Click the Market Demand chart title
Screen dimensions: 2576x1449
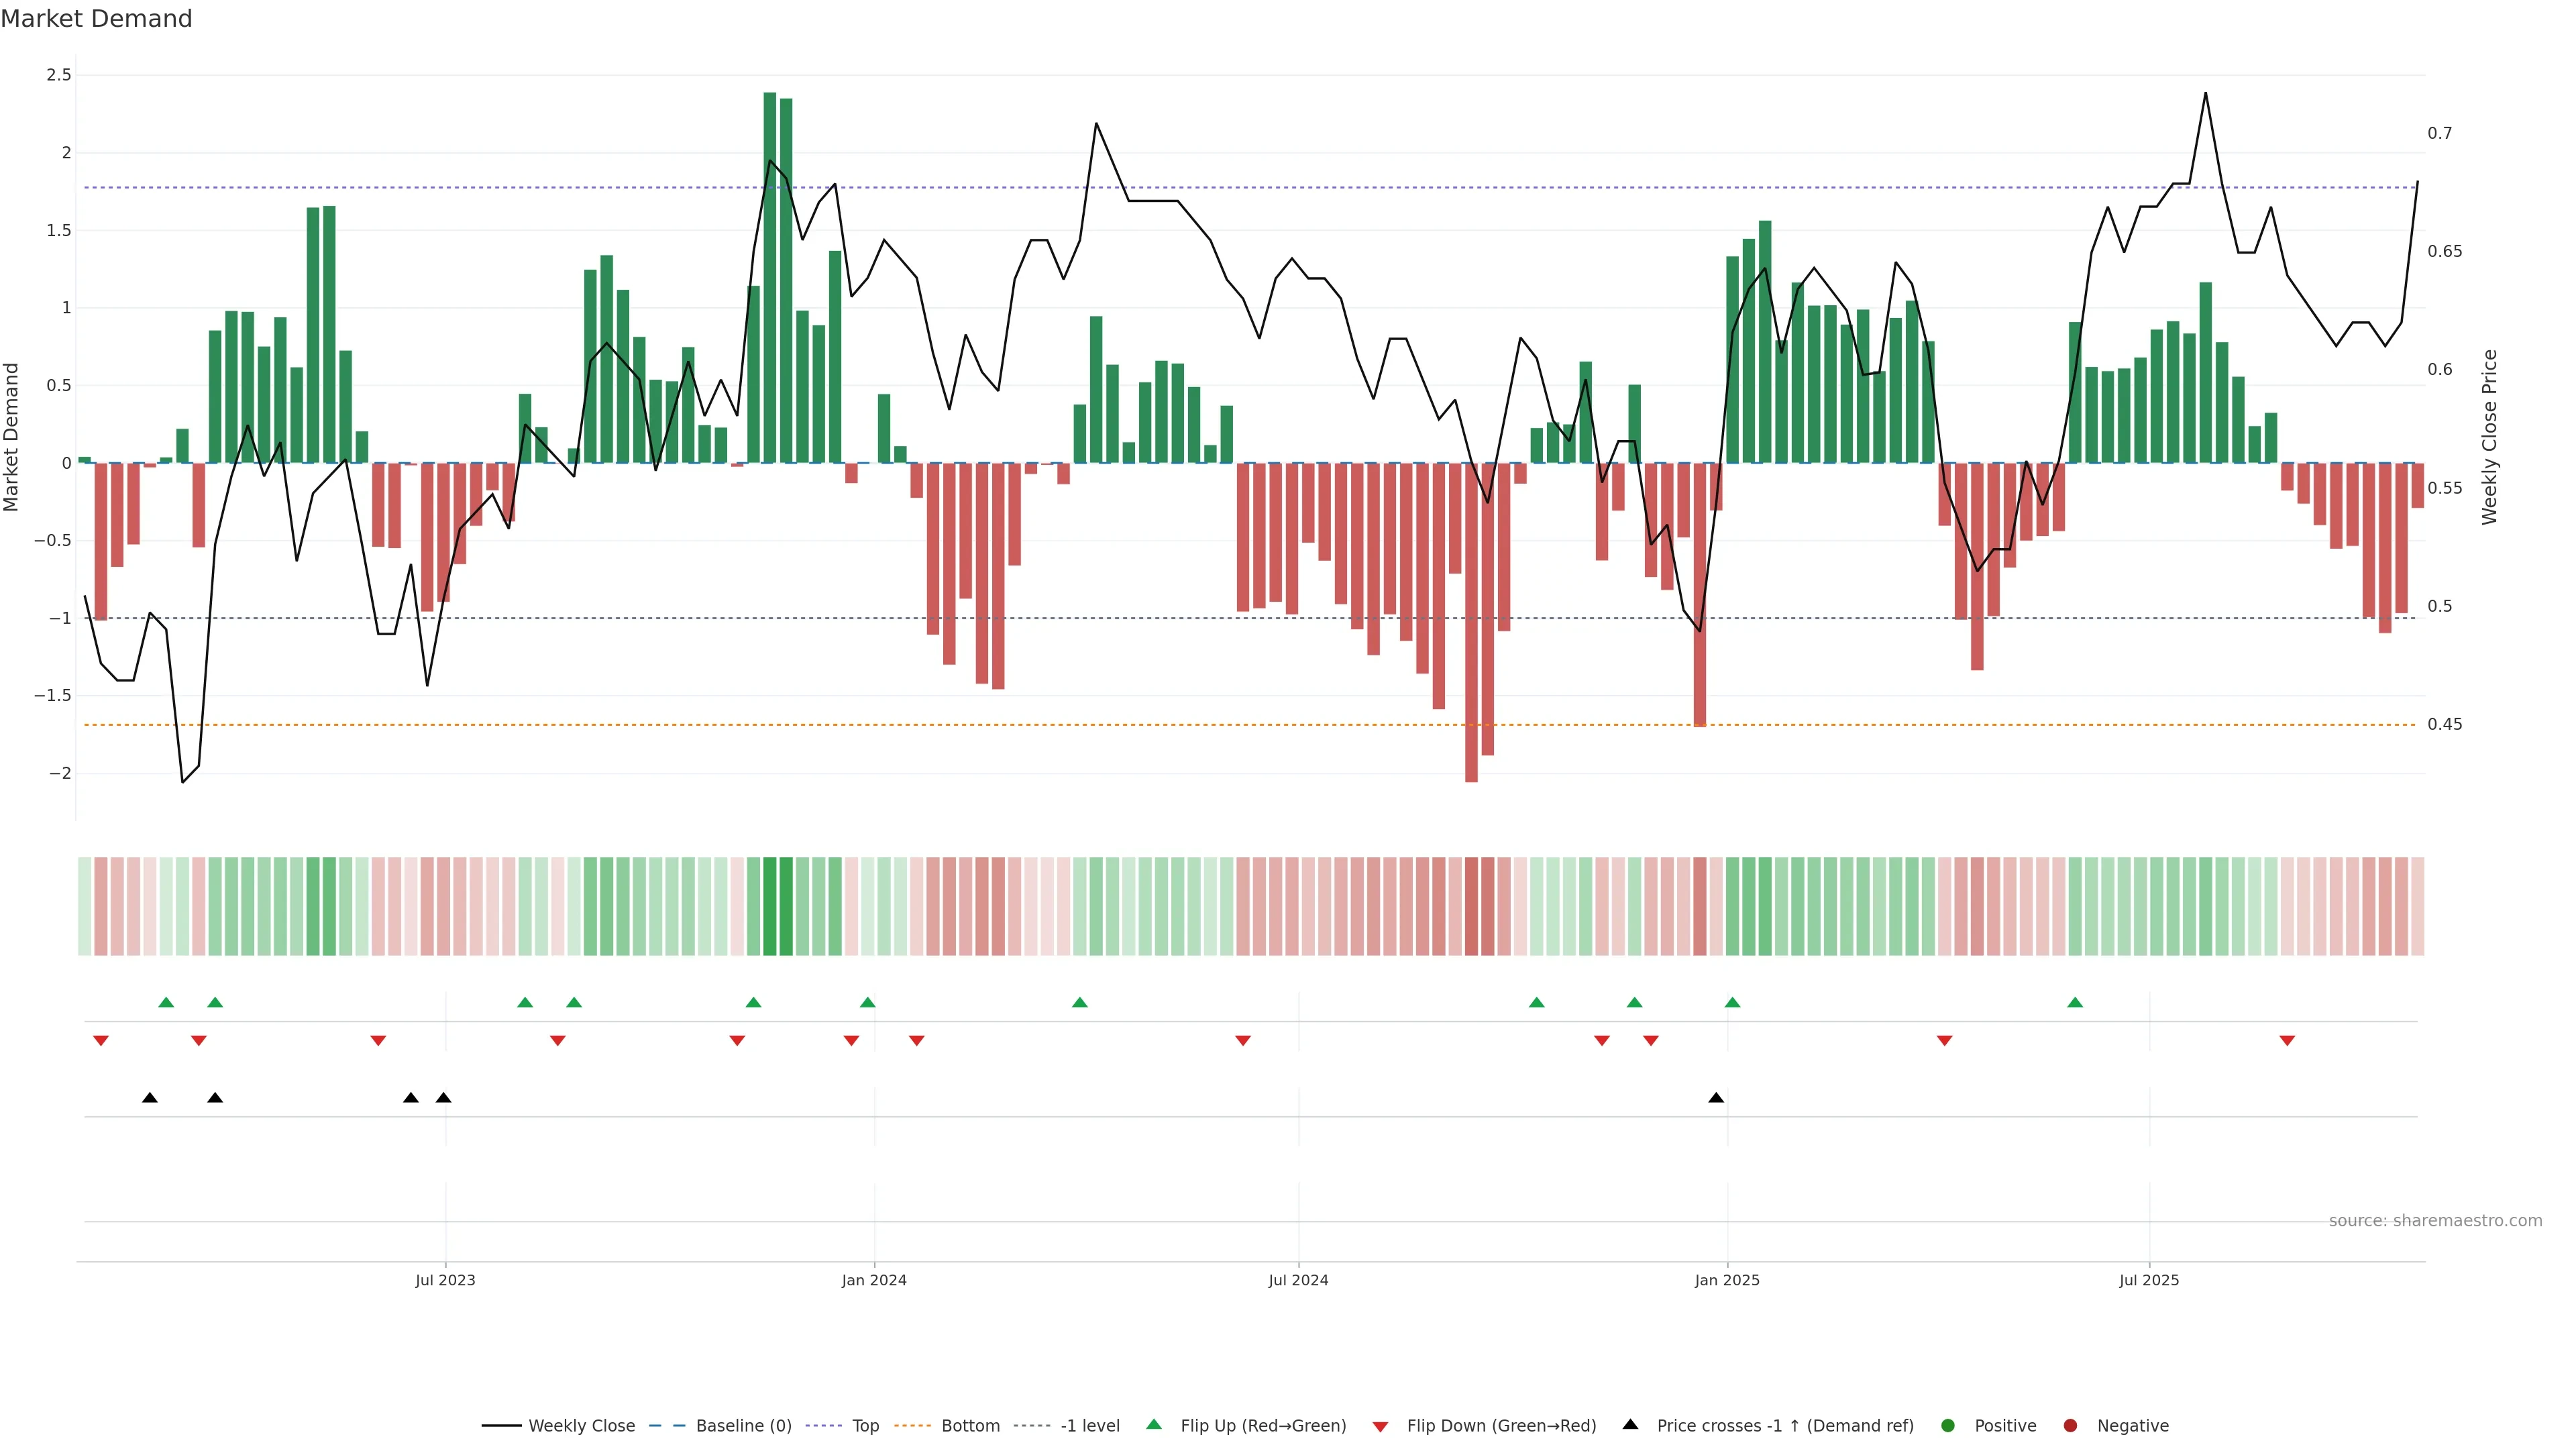point(96,19)
